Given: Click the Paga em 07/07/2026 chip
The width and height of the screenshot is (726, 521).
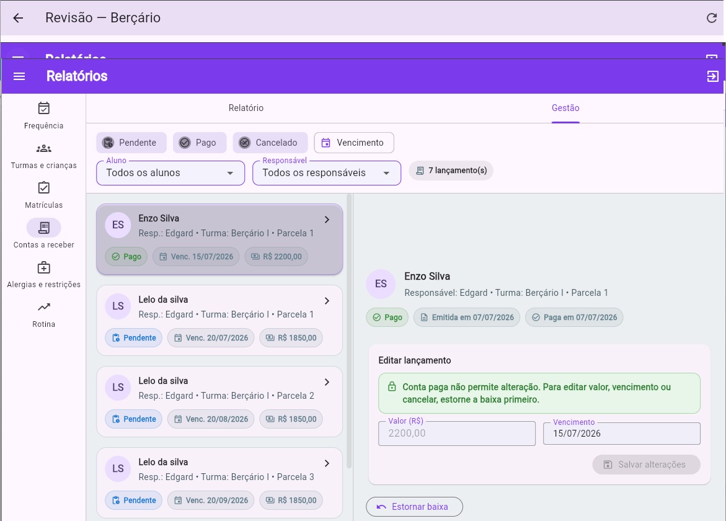Looking at the screenshot, I should (574, 318).
